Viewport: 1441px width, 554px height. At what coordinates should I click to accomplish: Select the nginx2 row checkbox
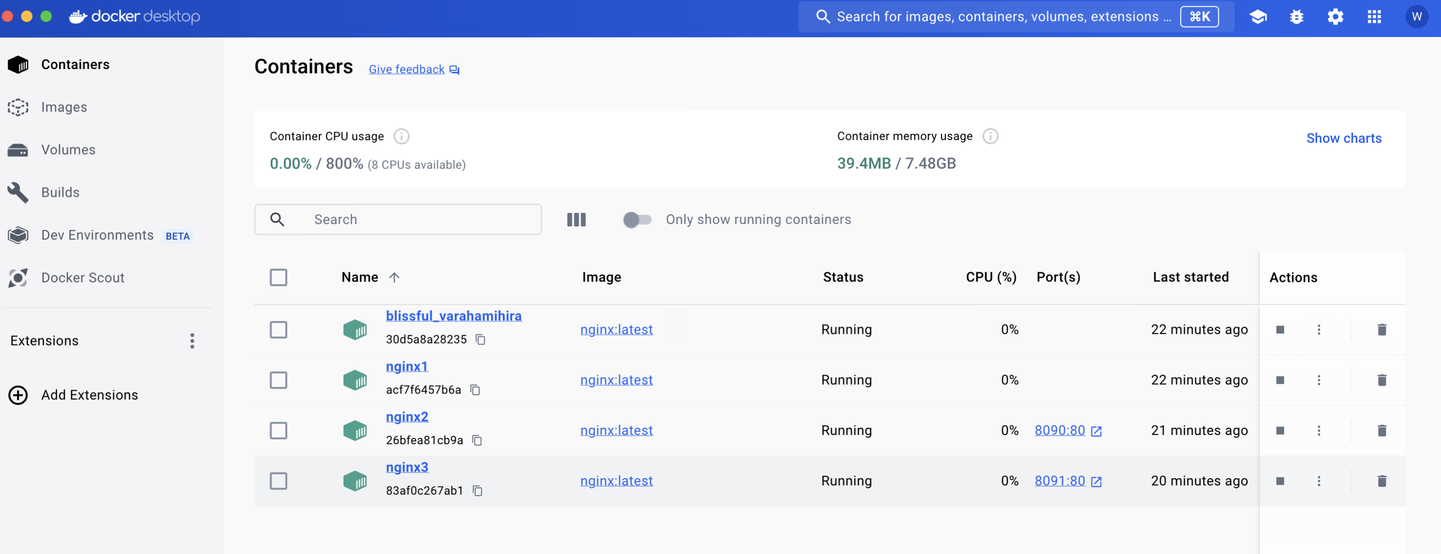pyautogui.click(x=278, y=431)
